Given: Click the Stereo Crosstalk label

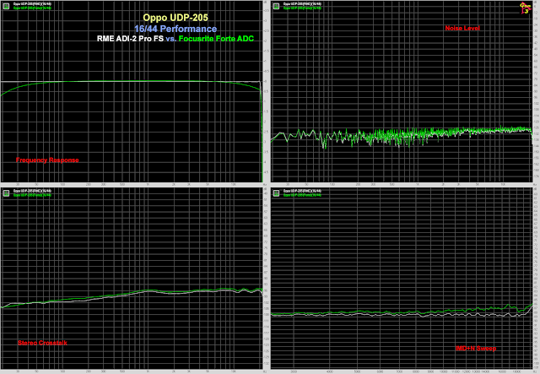Looking at the screenshot, I should pyautogui.click(x=42, y=343).
